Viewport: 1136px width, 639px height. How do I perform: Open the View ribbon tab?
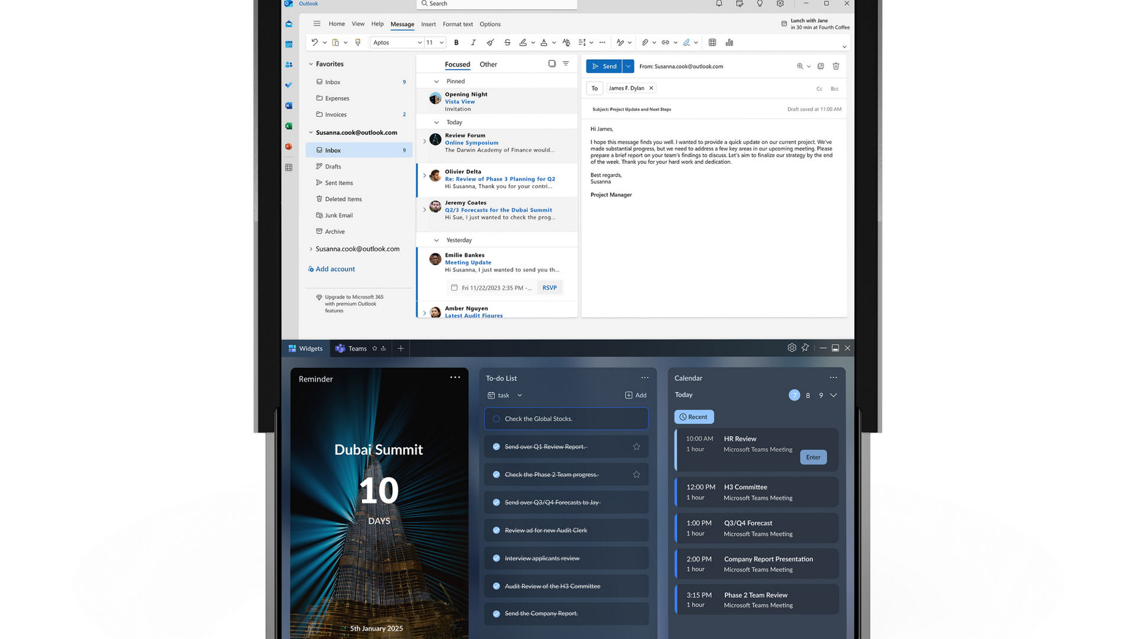point(358,24)
